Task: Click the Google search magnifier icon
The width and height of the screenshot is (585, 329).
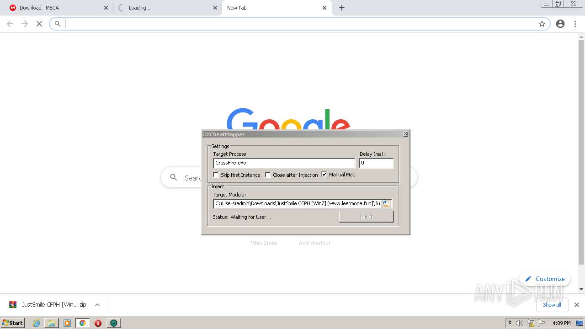Action: click(173, 177)
